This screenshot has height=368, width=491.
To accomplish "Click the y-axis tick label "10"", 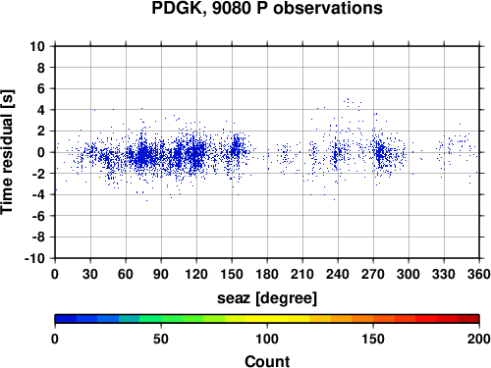I will tap(37, 46).
